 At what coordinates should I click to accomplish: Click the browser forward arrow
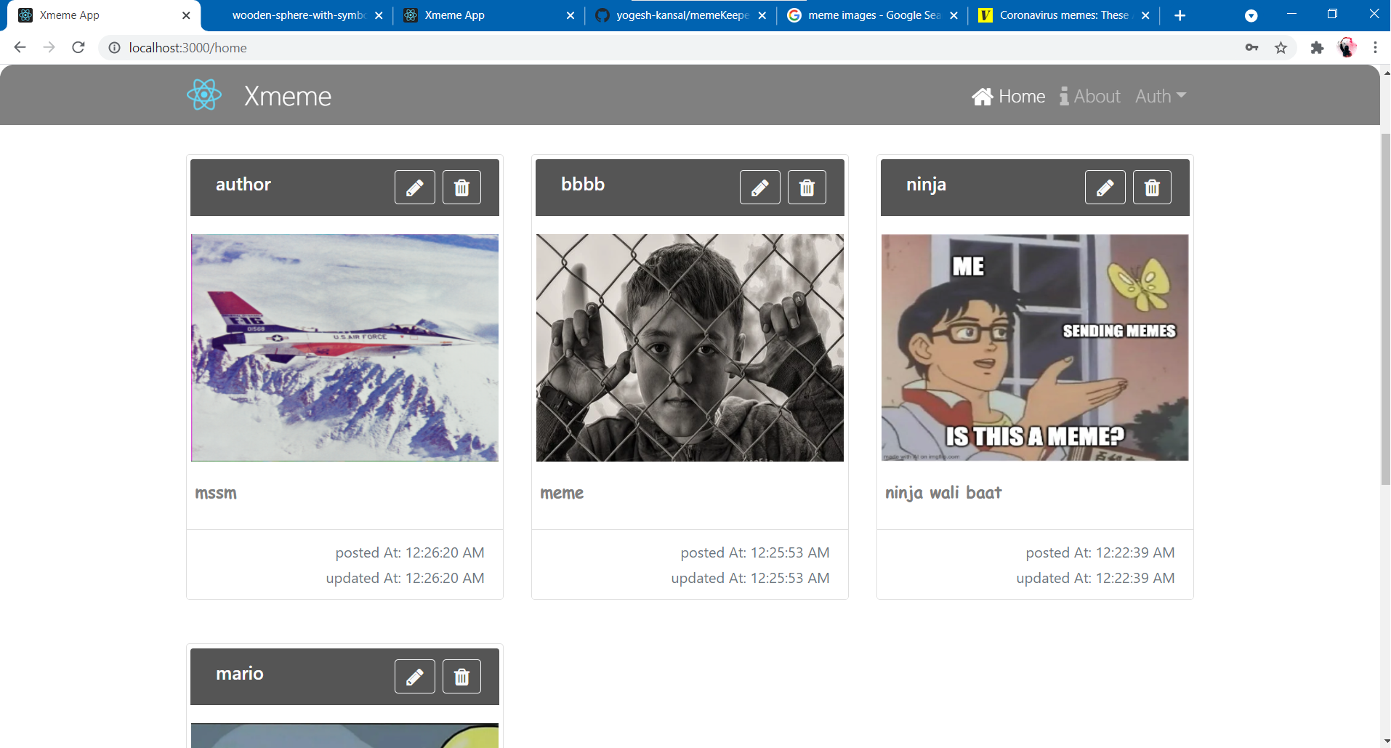point(49,47)
